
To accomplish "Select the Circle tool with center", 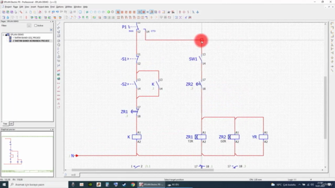I will [59, 41].
